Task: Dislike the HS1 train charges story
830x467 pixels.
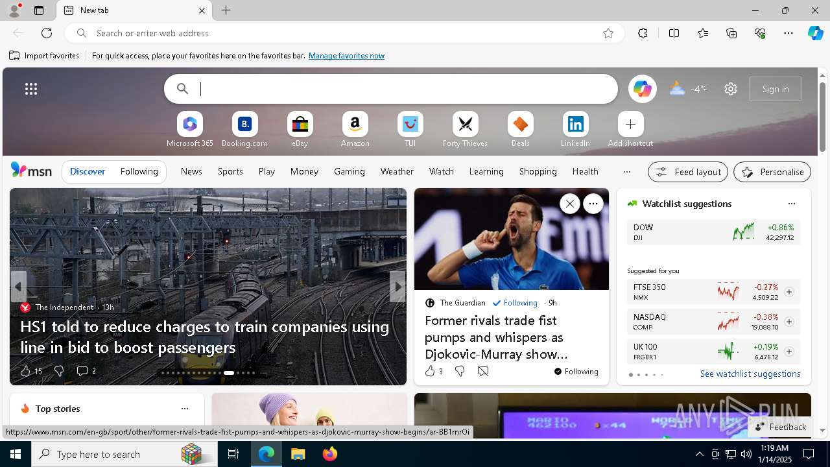Action: [58, 371]
